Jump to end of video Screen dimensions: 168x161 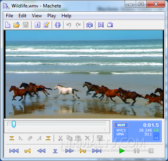(x=97, y=151)
